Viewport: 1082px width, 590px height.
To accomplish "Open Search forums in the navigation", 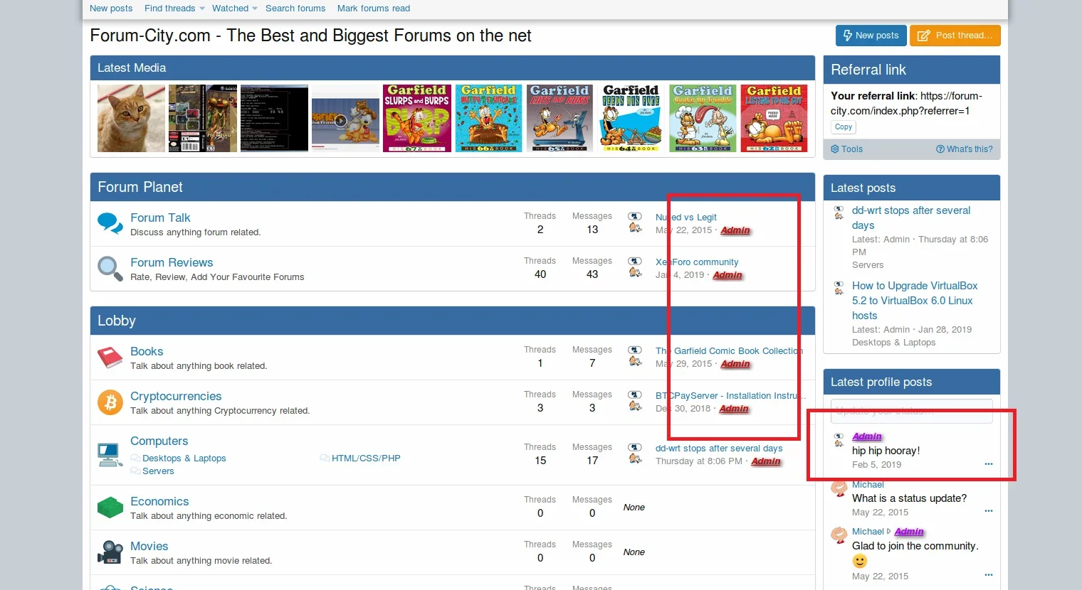I will (295, 9).
